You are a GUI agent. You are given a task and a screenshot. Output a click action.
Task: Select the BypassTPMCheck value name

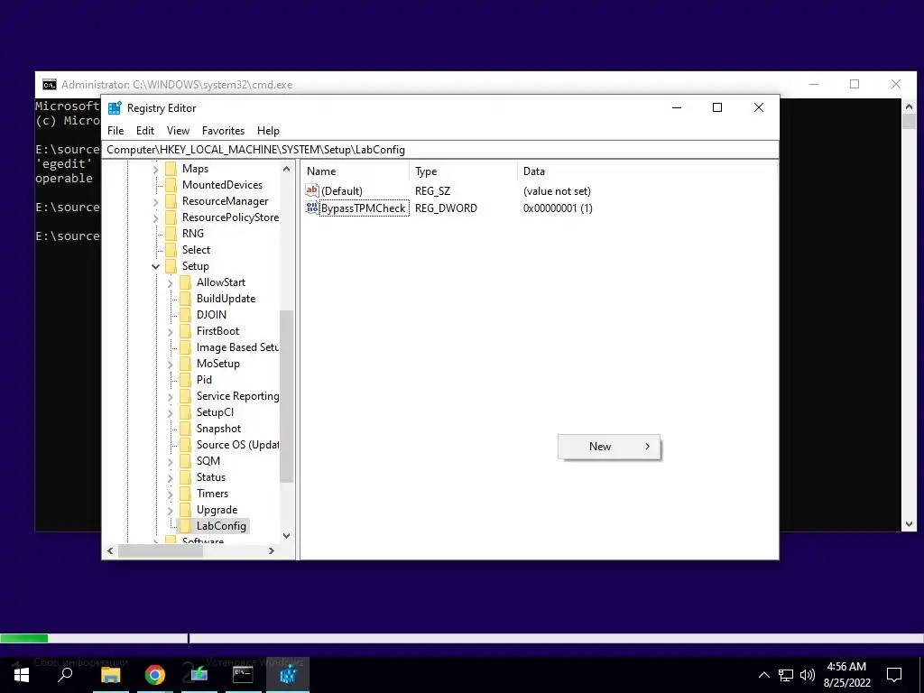[364, 208]
